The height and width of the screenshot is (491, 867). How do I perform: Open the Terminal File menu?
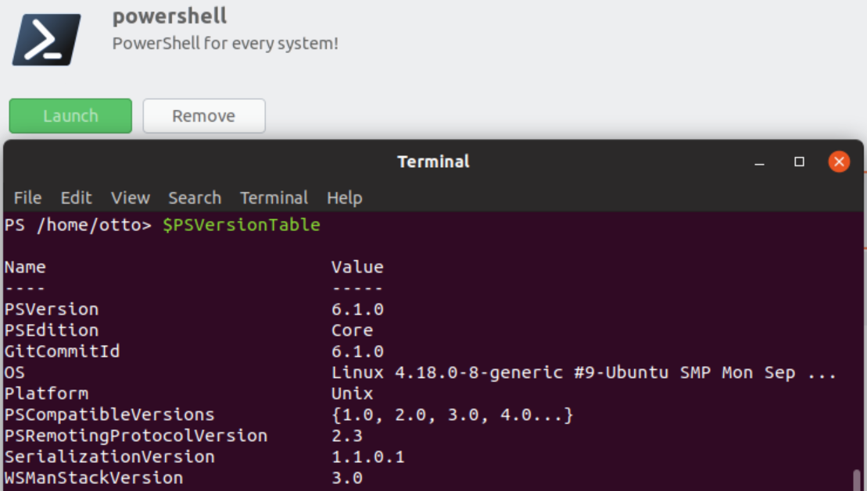(x=27, y=197)
